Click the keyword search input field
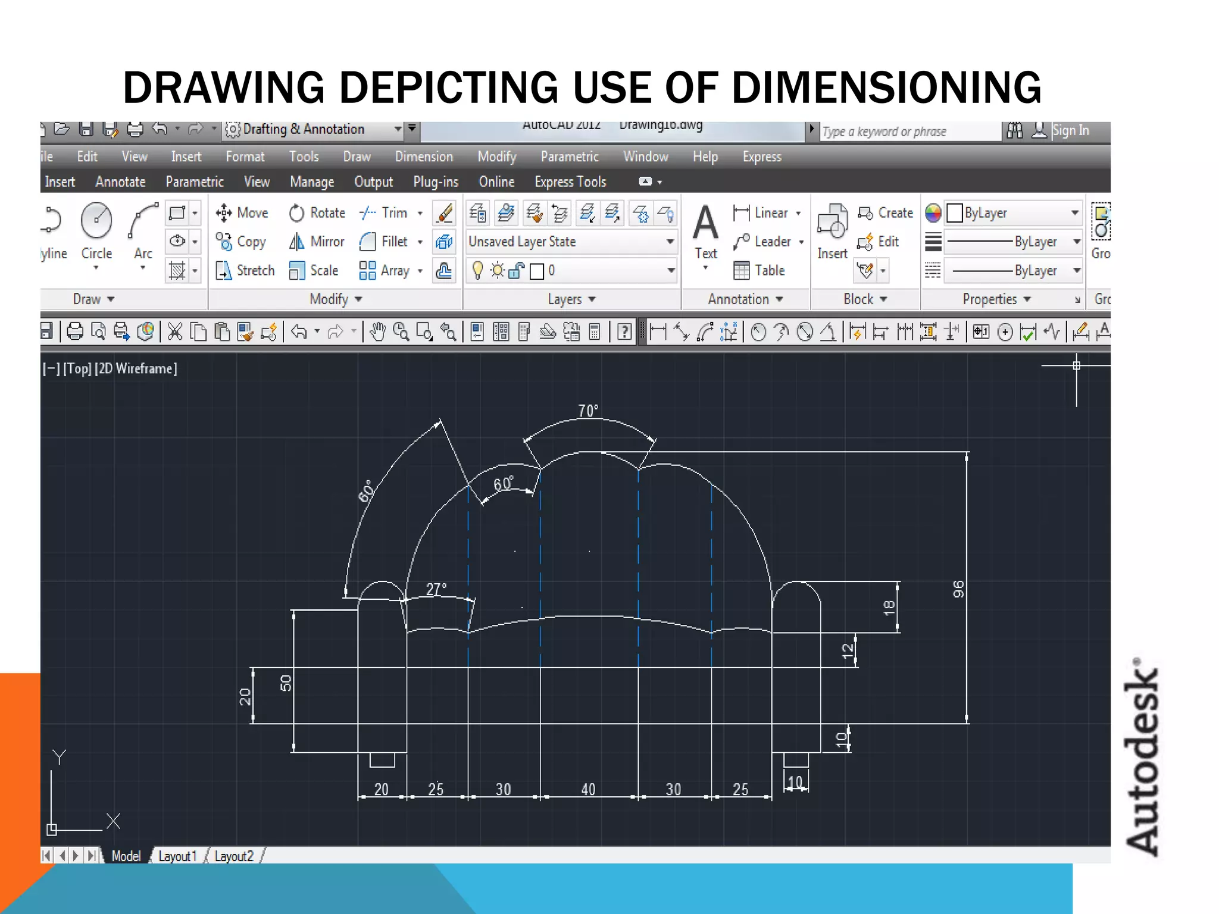This screenshot has height=914, width=1219. click(x=910, y=132)
